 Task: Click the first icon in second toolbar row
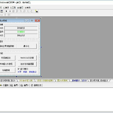[2, 15]
